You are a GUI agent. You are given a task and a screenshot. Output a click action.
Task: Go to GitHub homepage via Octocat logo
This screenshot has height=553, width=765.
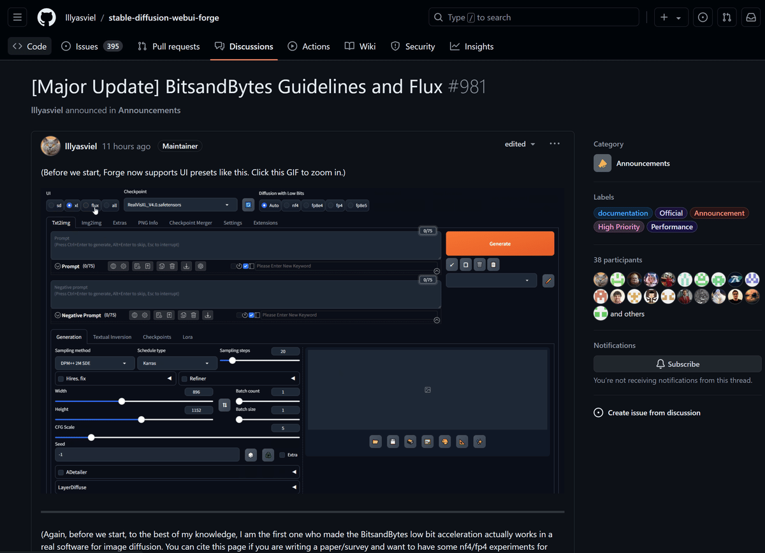point(47,17)
